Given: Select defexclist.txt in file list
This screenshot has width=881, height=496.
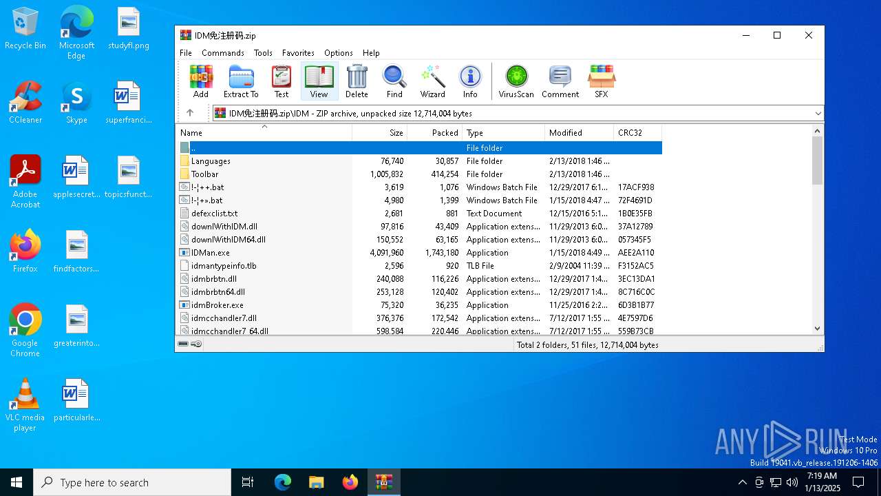Looking at the screenshot, I should (419, 214).
